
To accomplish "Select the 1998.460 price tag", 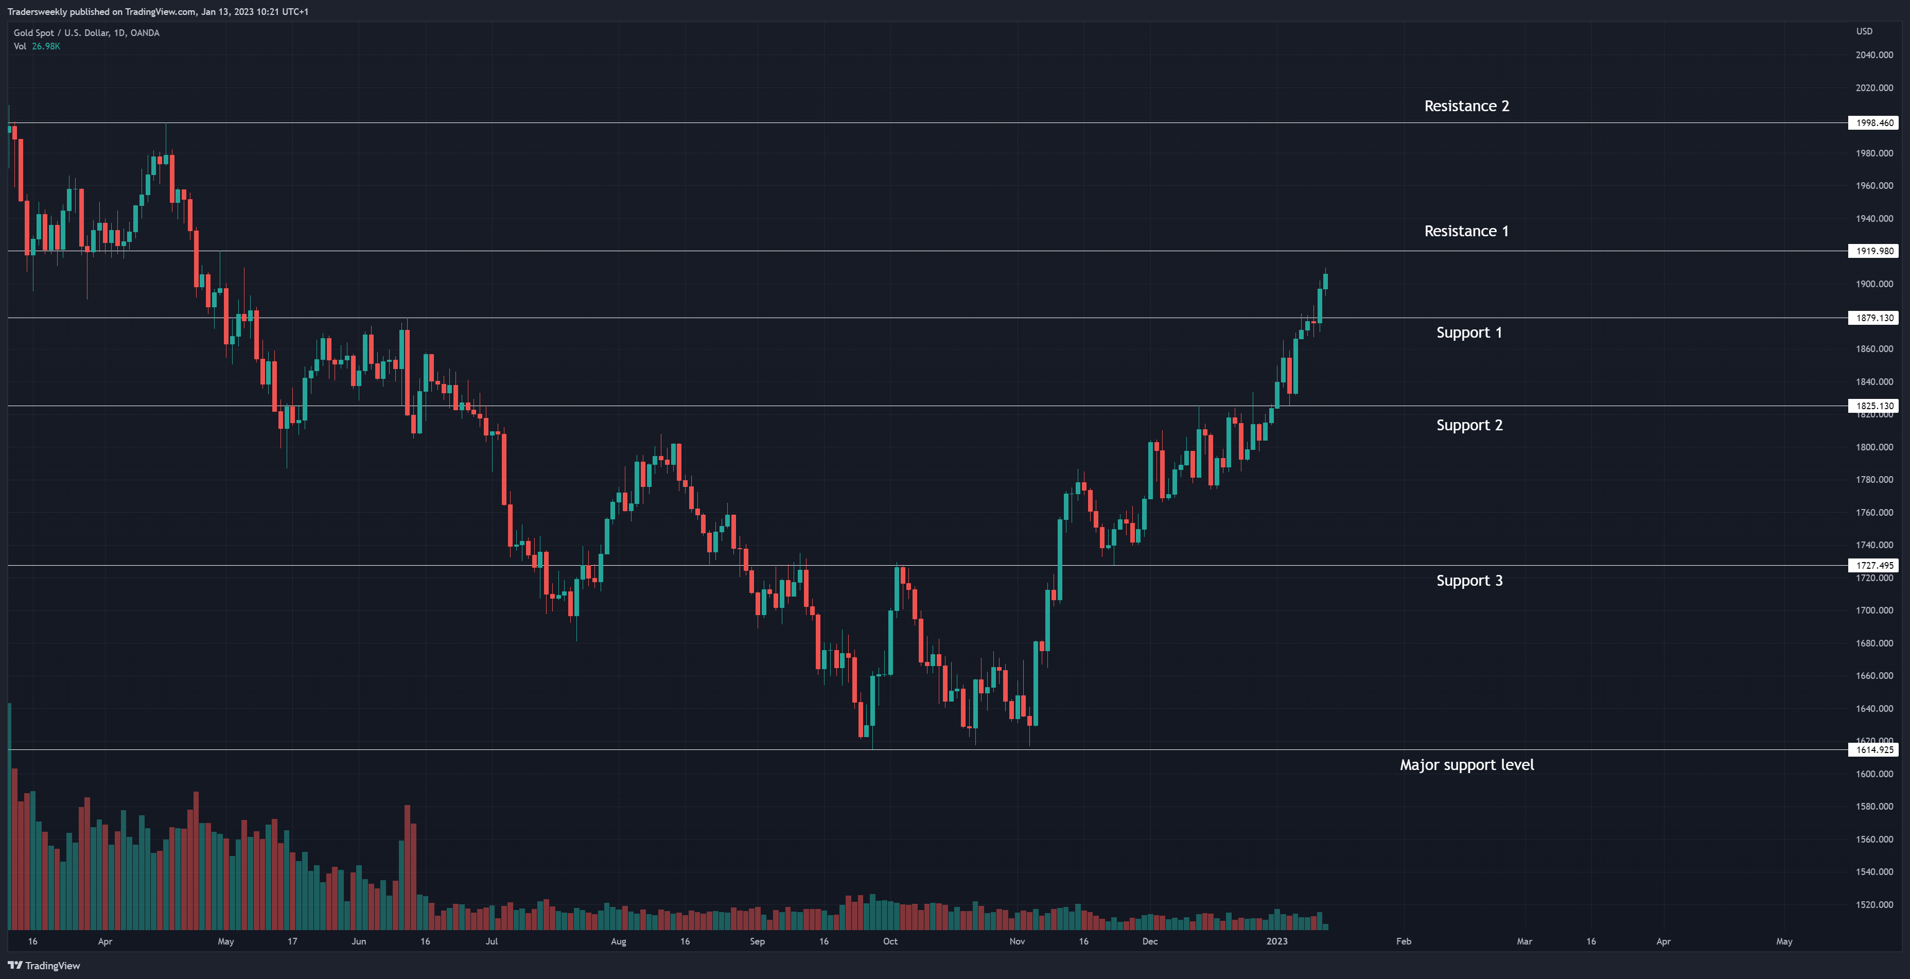I will 1873,123.
